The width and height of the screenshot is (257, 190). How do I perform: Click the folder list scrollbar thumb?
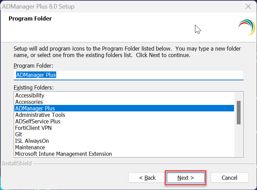[238, 112]
